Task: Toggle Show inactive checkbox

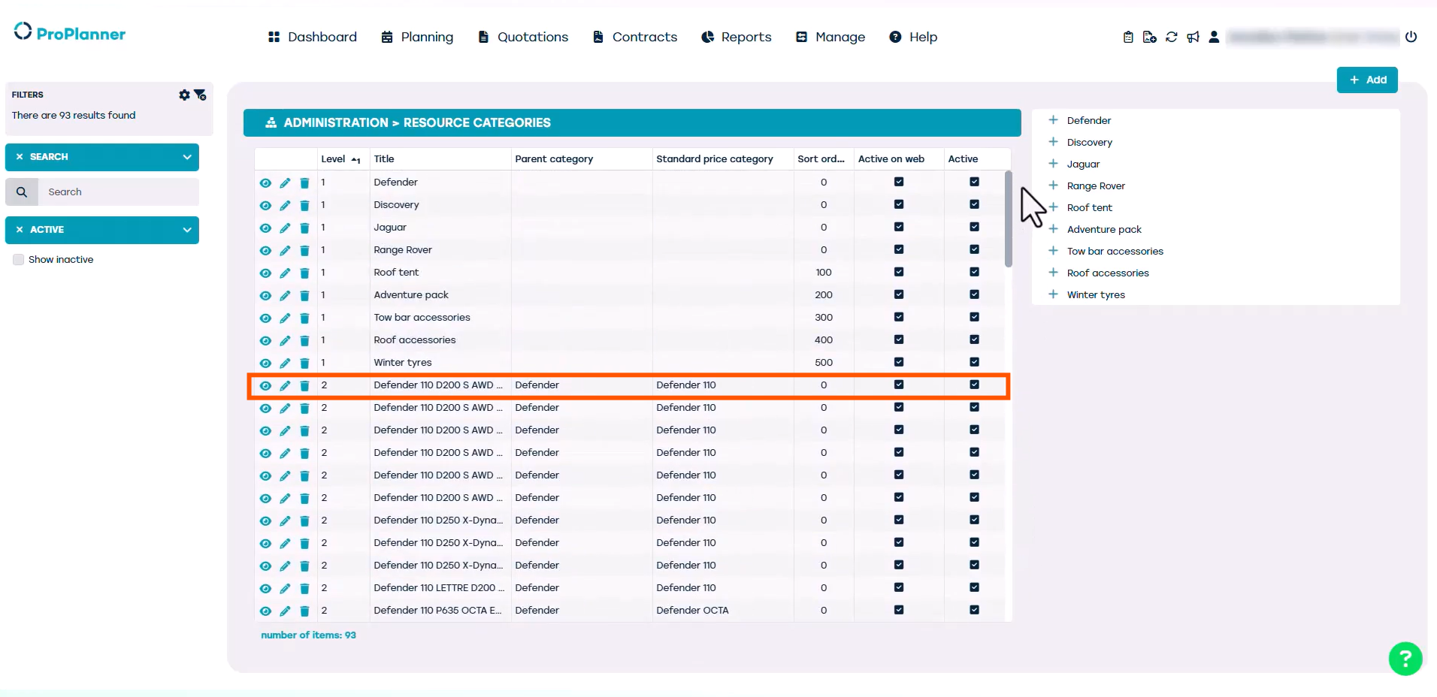Action: pyautogui.click(x=19, y=260)
